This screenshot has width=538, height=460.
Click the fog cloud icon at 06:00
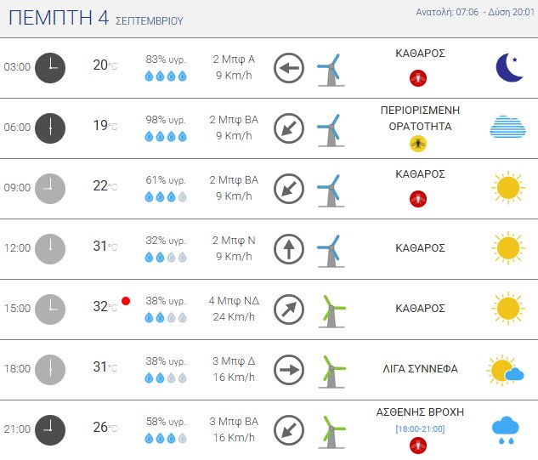coord(507,128)
